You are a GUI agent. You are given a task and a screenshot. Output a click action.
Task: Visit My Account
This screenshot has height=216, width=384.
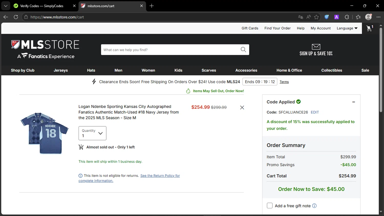pos(321,28)
